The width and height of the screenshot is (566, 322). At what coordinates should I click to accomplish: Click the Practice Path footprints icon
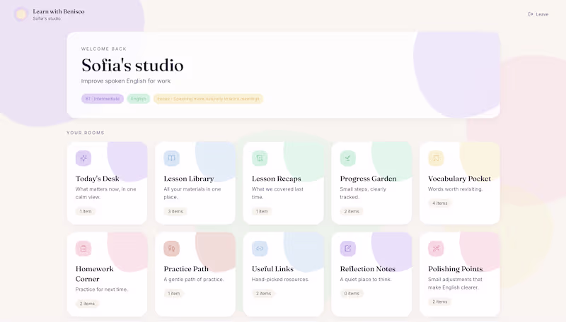pos(171,249)
